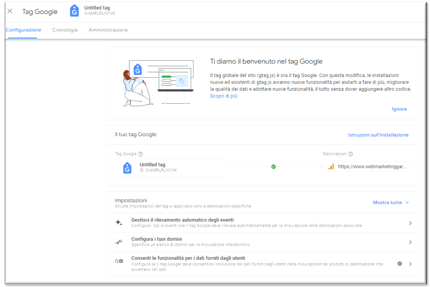
Task: Click the Untitled tag name in header
Action: (x=97, y=8)
